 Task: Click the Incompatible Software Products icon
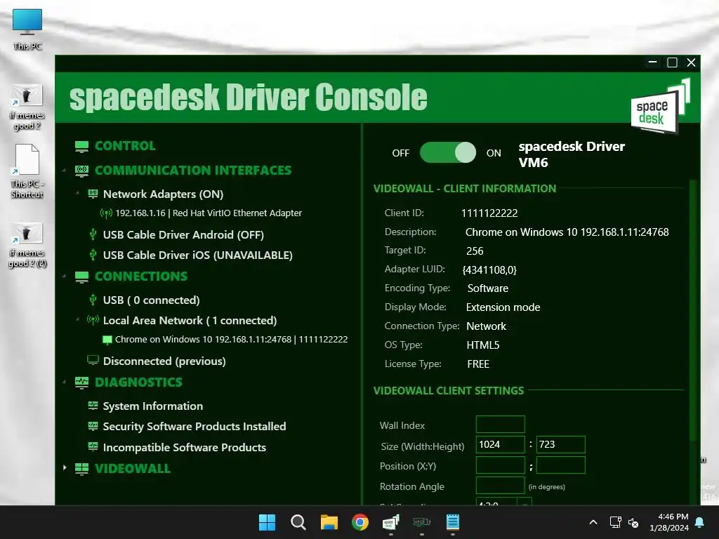pyautogui.click(x=93, y=446)
